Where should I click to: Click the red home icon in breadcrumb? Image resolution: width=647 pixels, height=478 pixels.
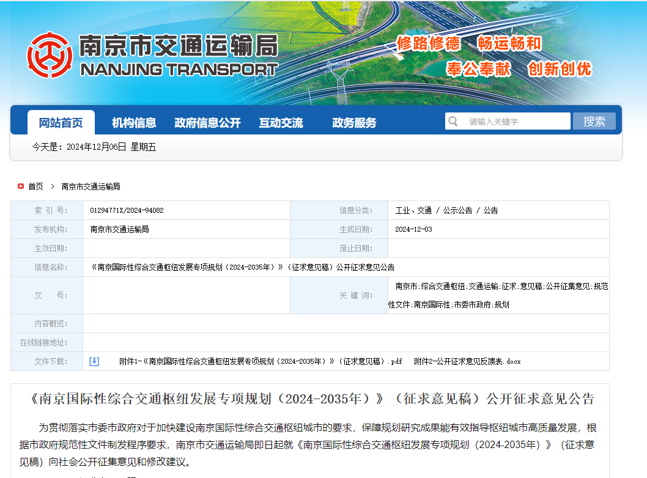click(x=21, y=186)
